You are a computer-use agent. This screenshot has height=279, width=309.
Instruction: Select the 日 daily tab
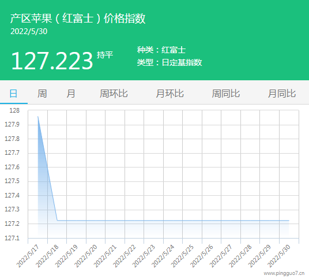[13, 94]
